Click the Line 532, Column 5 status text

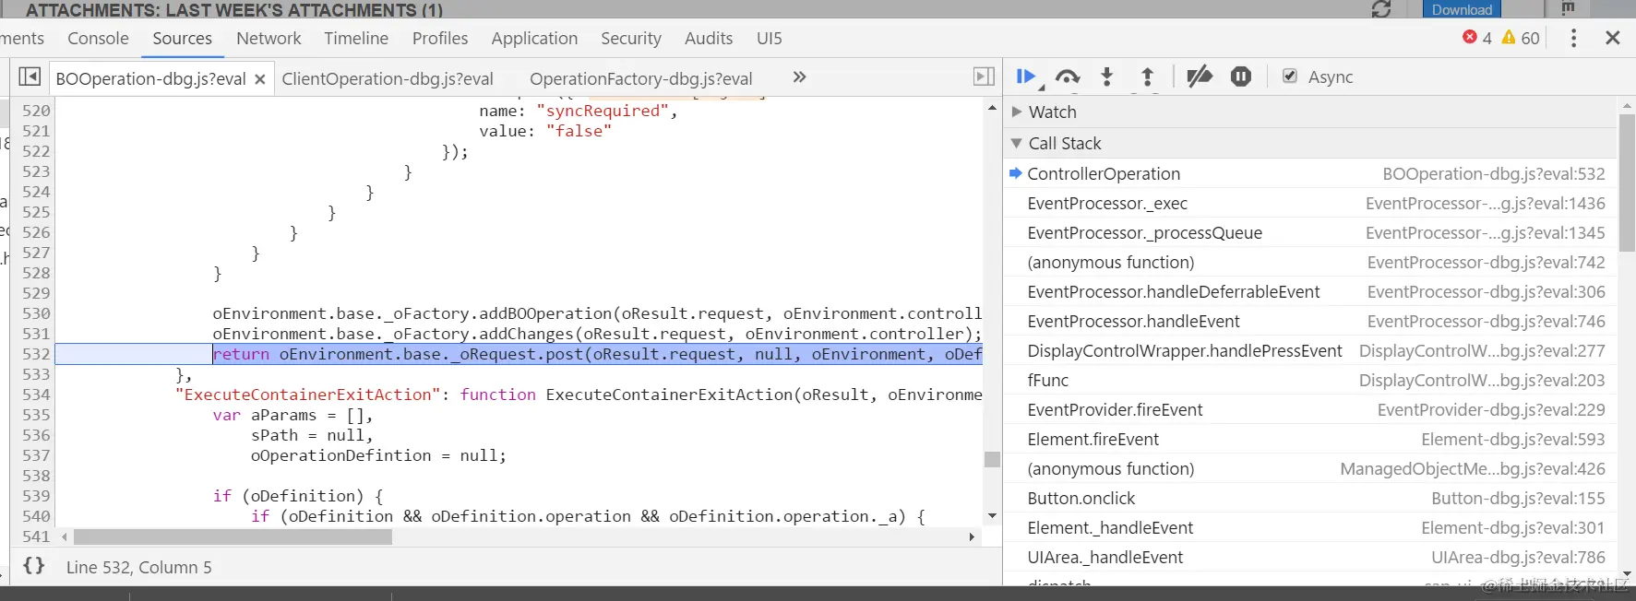tap(138, 567)
